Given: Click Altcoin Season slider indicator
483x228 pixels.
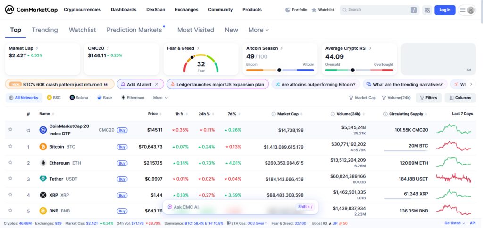Looking at the screenshot, I should tap(279, 70).
